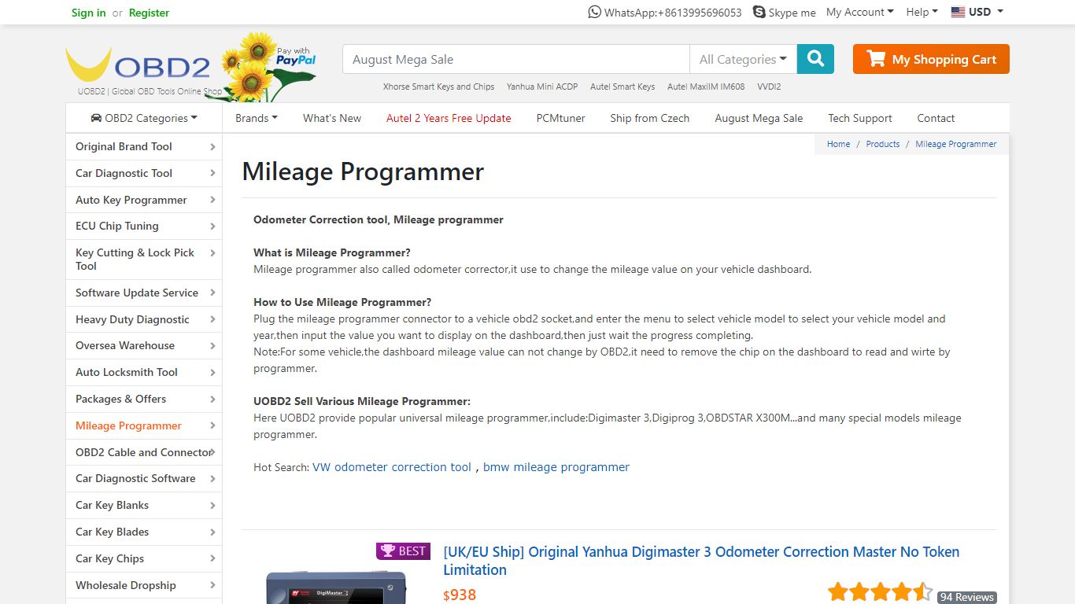Click the 94 Reviews badge
1075x604 pixels.
click(x=966, y=597)
